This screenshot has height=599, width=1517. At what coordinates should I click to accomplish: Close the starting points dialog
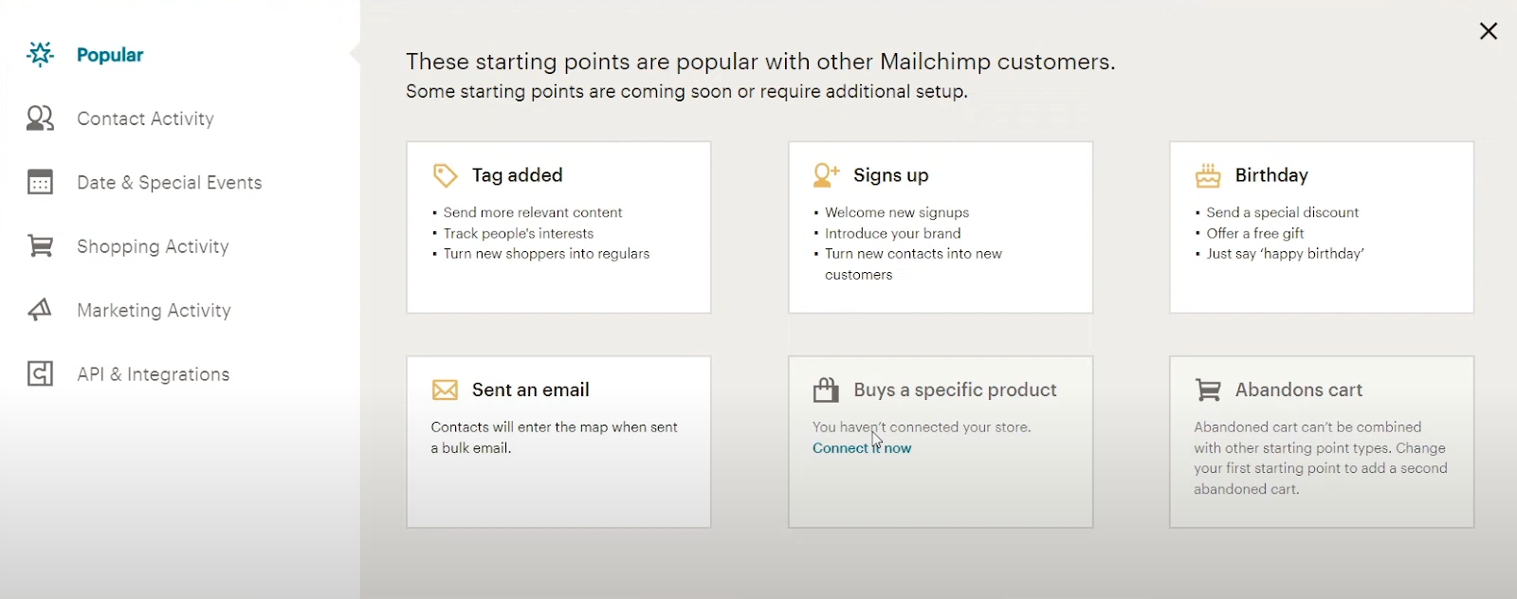pos(1489,31)
